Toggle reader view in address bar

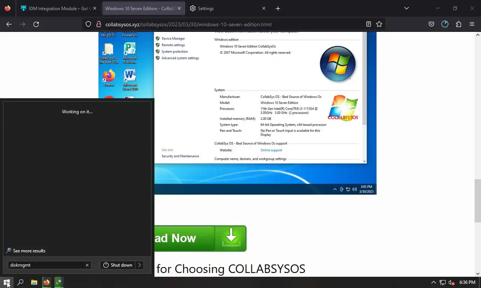(369, 24)
